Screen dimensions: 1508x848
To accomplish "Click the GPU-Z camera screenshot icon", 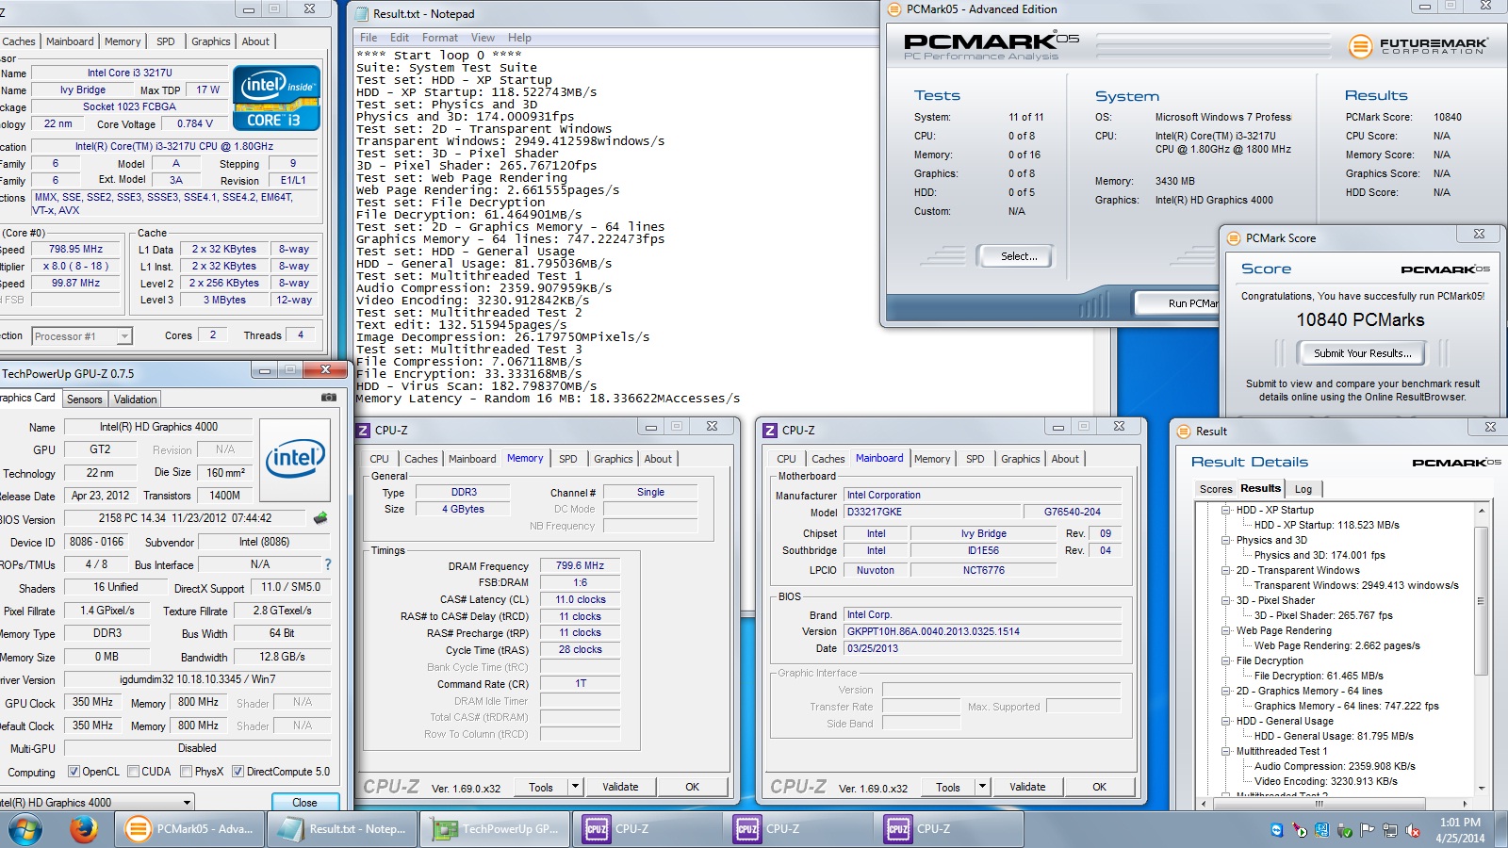I will 328,398.
